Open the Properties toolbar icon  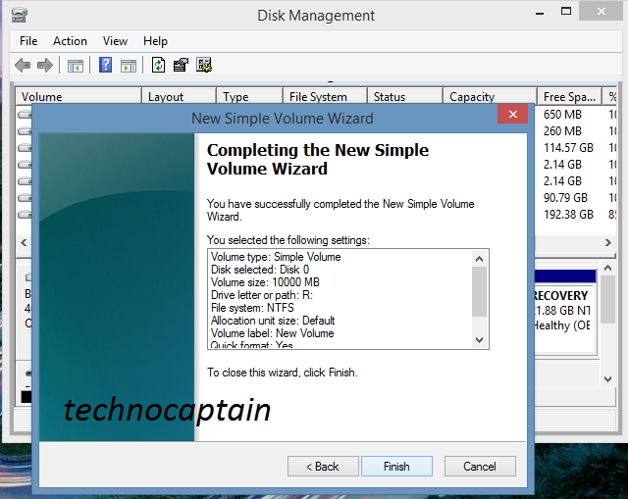[x=181, y=65]
